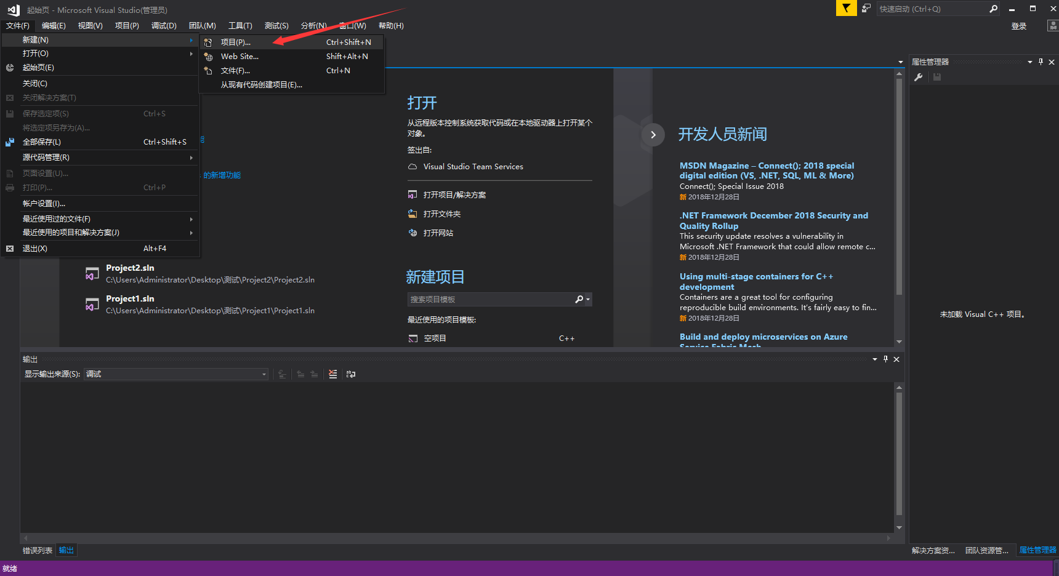Click the 空项目 template icon
The image size is (1059, 576).
[x=413, y=338]
